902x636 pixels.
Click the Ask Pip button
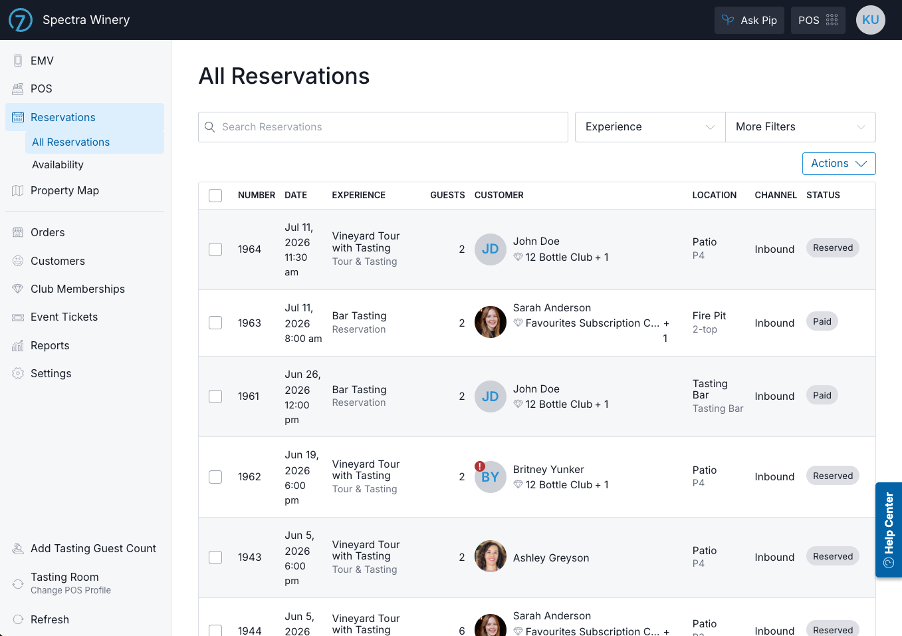[x=750, y=20]
